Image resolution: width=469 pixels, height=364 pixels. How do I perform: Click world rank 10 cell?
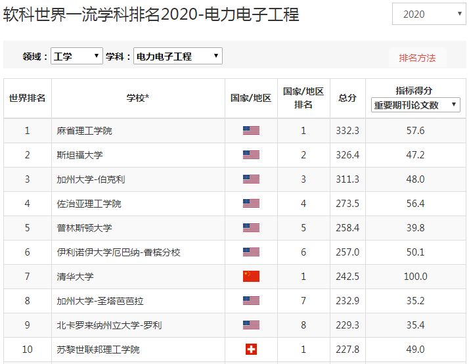click(x=27, y=350)
